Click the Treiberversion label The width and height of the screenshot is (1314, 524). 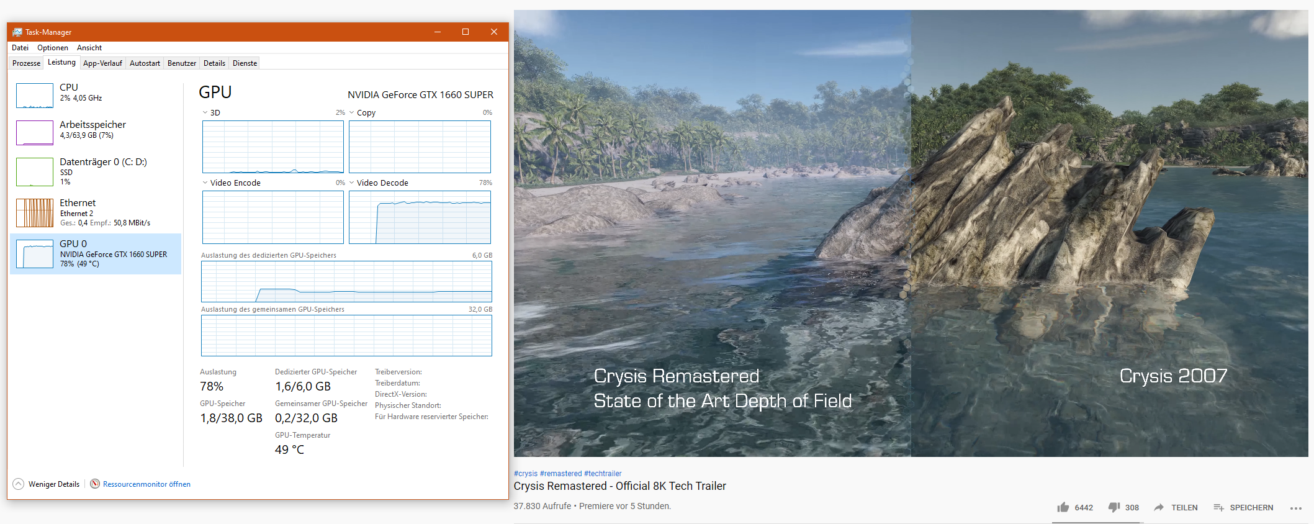coord(398,372)
